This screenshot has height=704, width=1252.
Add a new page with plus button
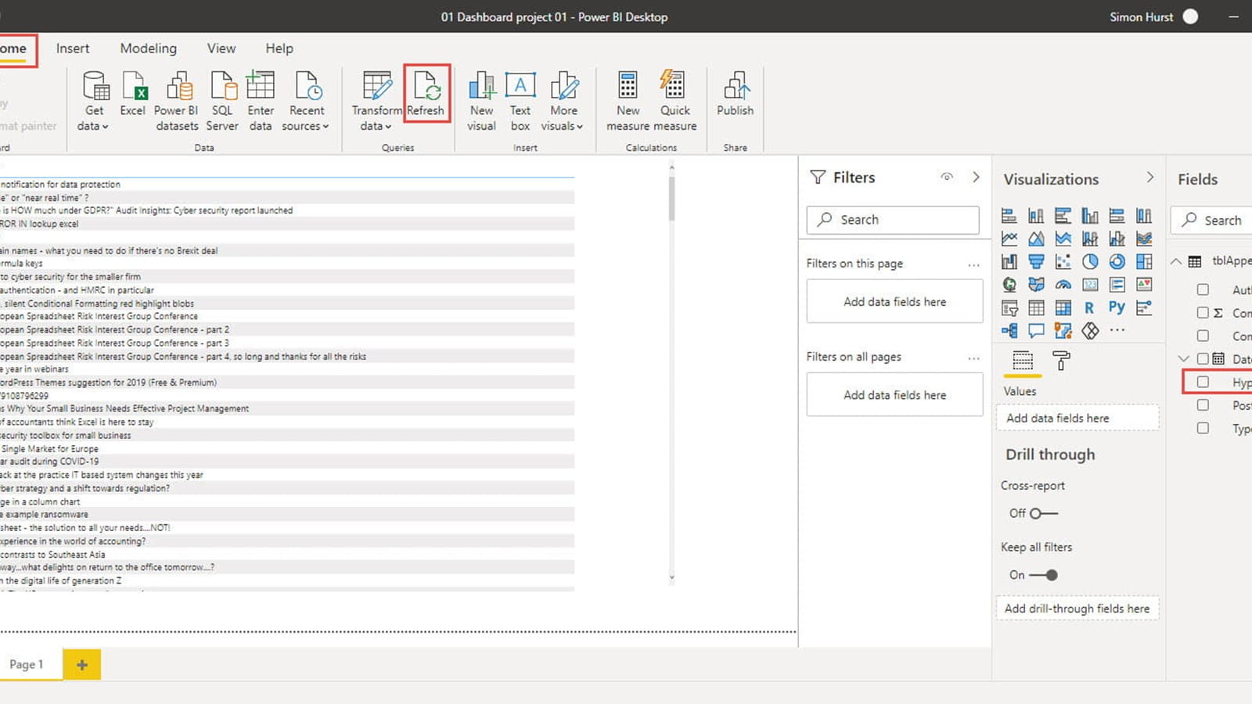[82, 665]
